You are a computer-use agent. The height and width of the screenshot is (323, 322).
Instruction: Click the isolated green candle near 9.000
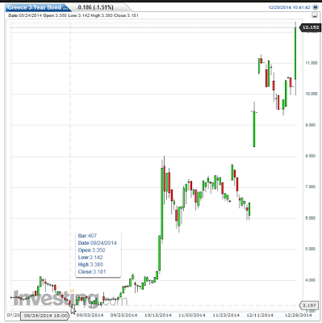point(254,128)
